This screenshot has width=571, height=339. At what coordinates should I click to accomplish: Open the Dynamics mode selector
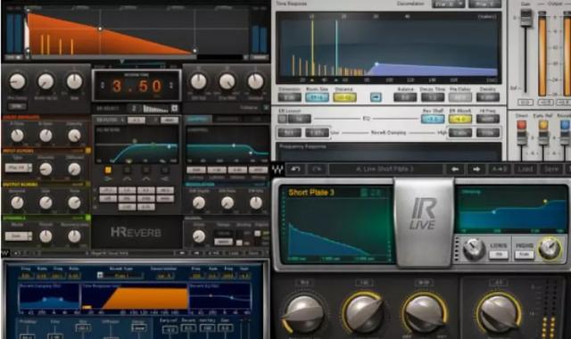[18, 236]
